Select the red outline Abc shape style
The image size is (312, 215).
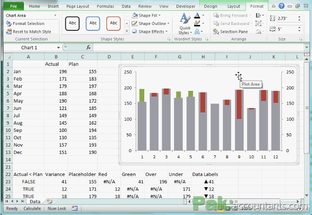click(x=114, y=23)
